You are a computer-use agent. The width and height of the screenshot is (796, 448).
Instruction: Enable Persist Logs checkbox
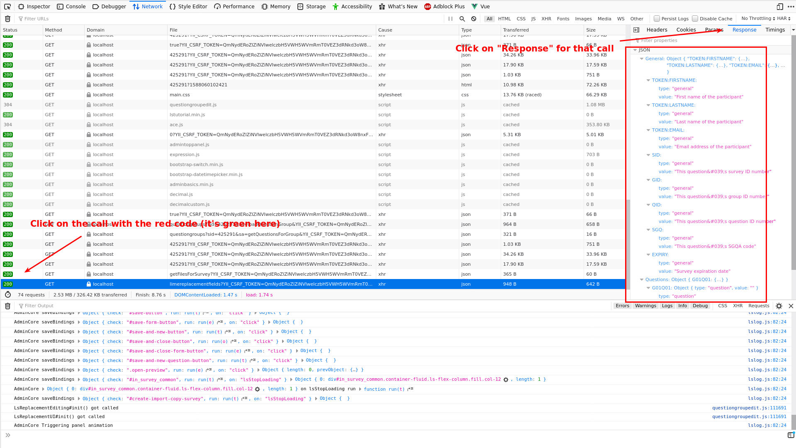coord(657,19)
